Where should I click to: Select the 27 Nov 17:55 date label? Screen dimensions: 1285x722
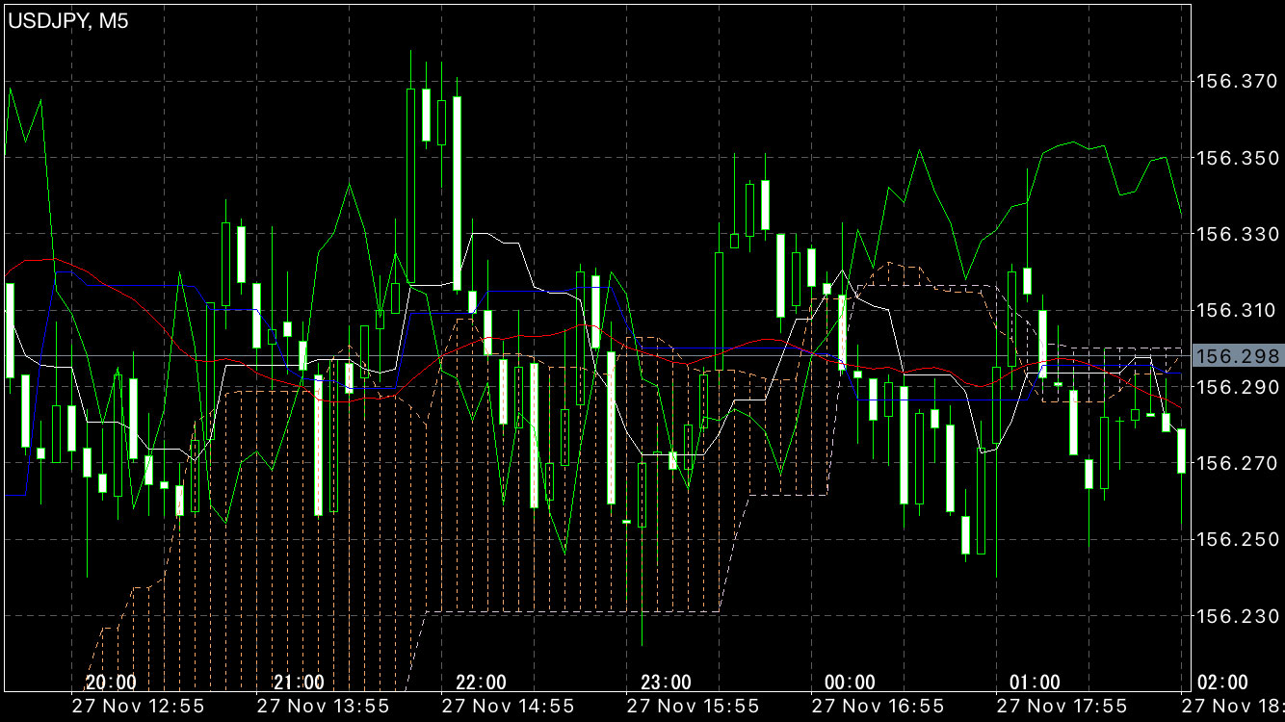(1061, 706)
